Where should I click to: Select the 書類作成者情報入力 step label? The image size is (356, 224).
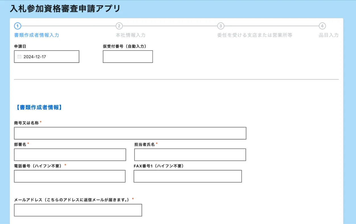pyautogui.click(x=37, y=35)
